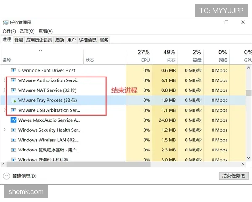The height and width of the screenshot is (202, 252).
Task: Click the horizontal scrollbar right arrow
Action: [243, 164]
